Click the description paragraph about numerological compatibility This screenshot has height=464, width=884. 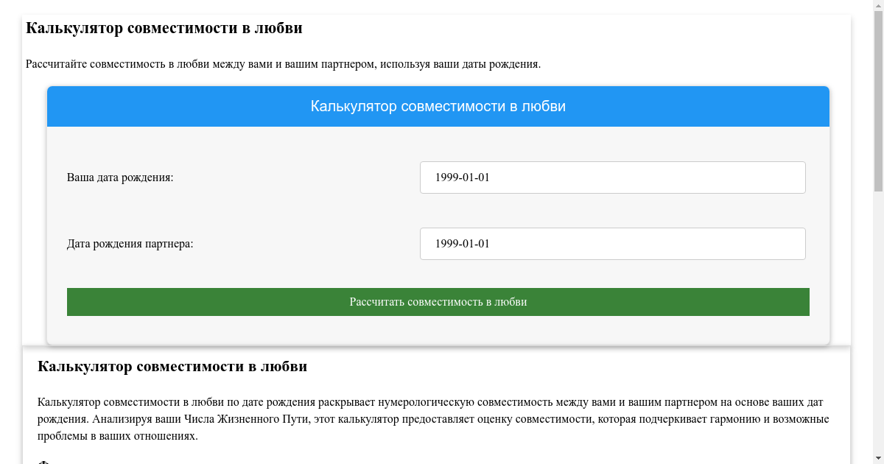click(x=433, y=419)
